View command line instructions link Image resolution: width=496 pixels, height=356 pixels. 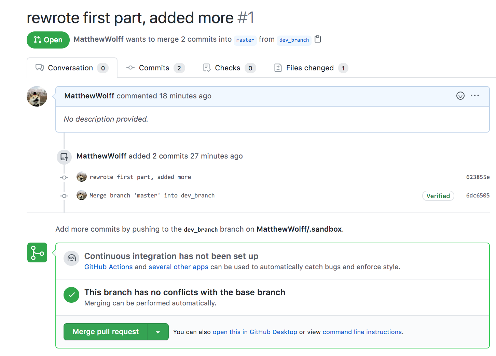tap(362, 332)
